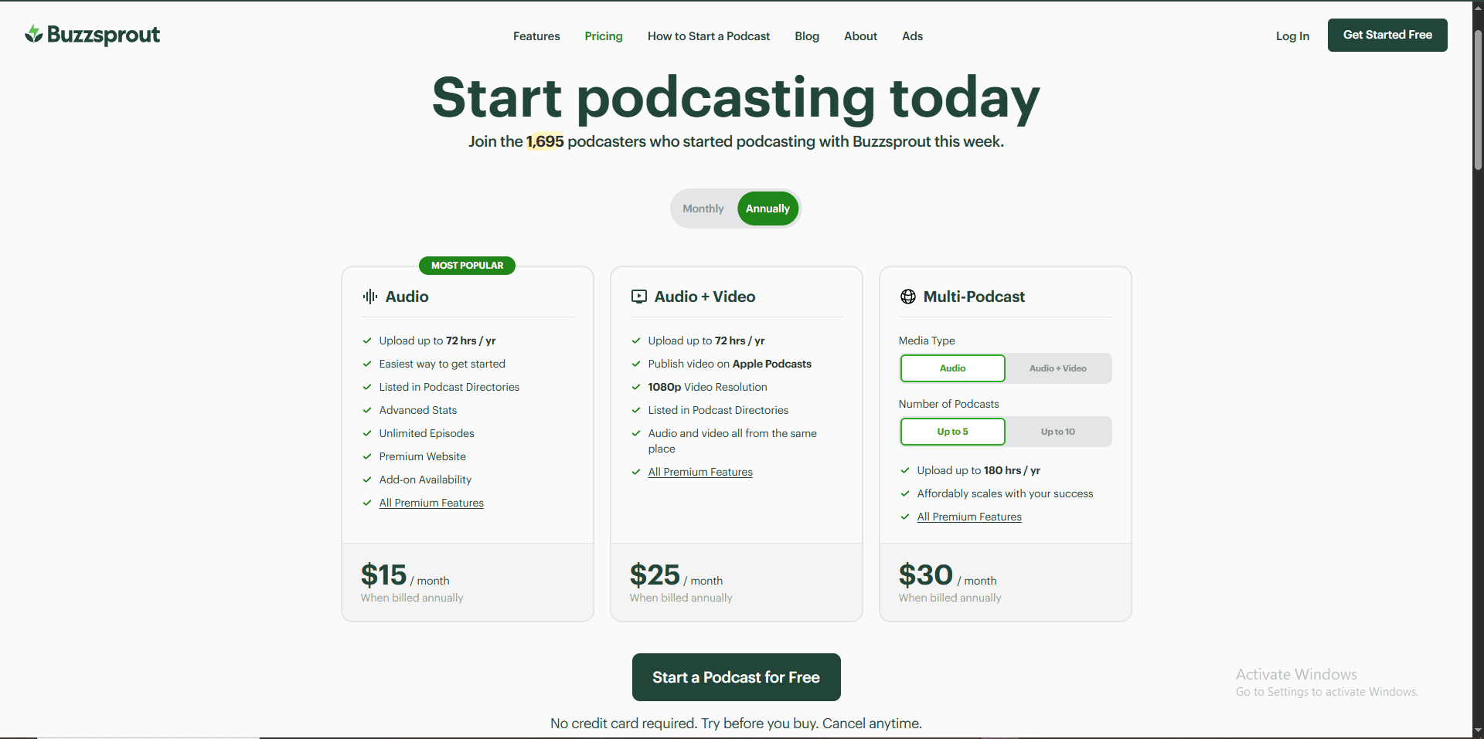The height and width of the screenshot is (739, 1484).
Task: Open the Pricing nav link
Action: [604, 36]
